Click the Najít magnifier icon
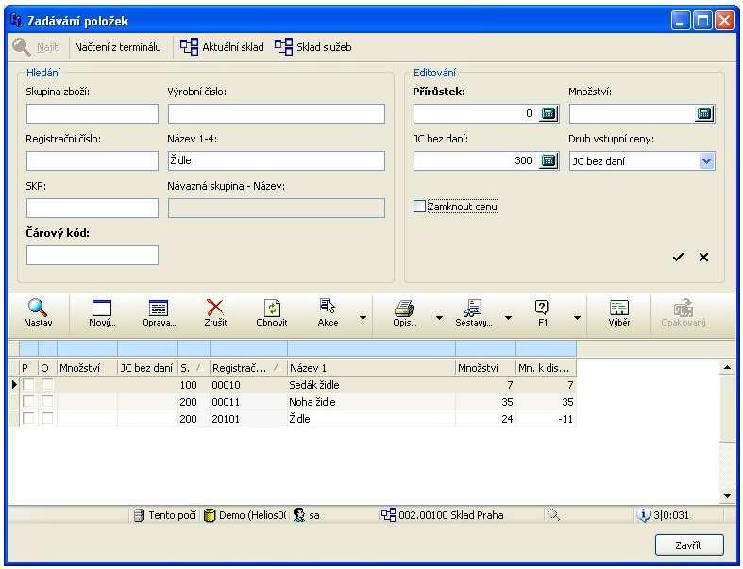 tap(22, 47)
